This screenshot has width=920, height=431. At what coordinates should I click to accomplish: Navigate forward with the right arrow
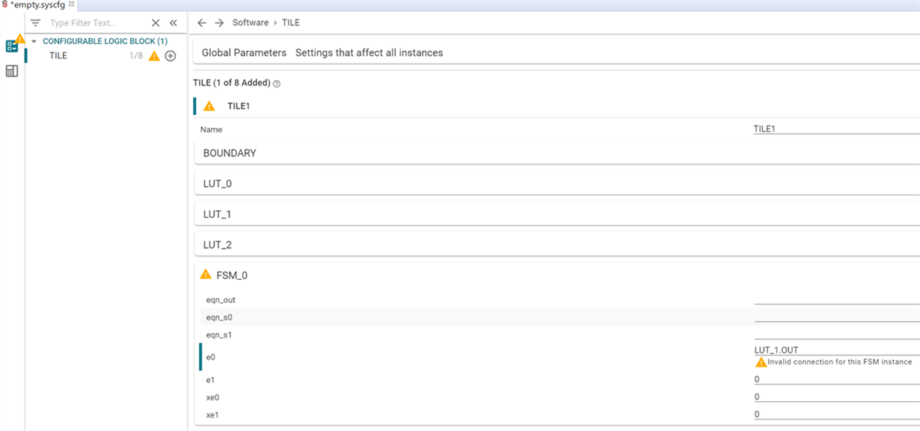[x=219, y=23]
